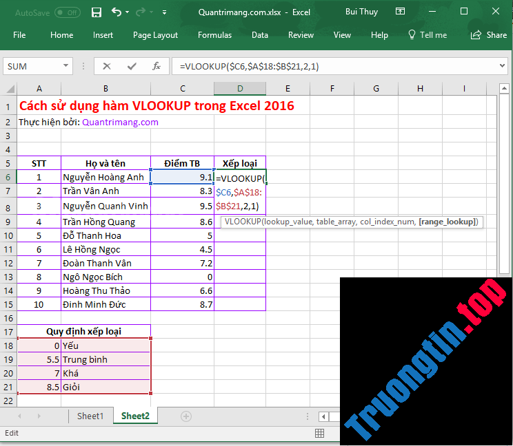Click the Giỏi cell in row 21
513x446 pixels.
coord(105,387)
